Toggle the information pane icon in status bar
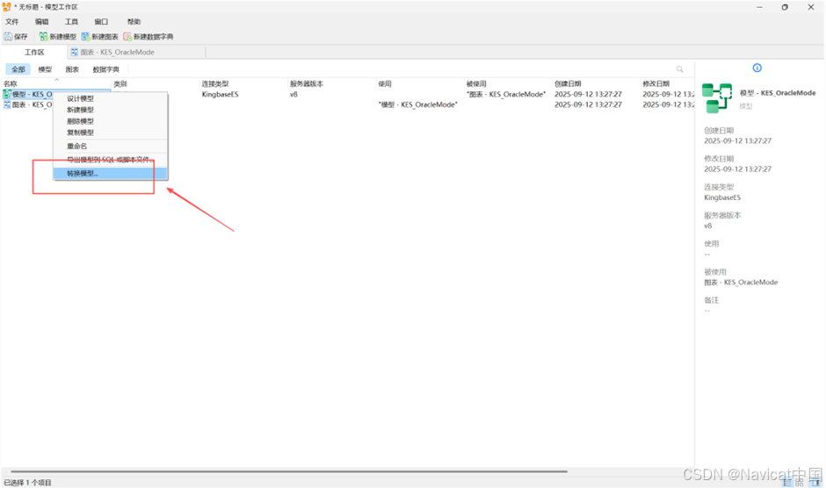This screenshot has width=826, height=488. [815, 482]
